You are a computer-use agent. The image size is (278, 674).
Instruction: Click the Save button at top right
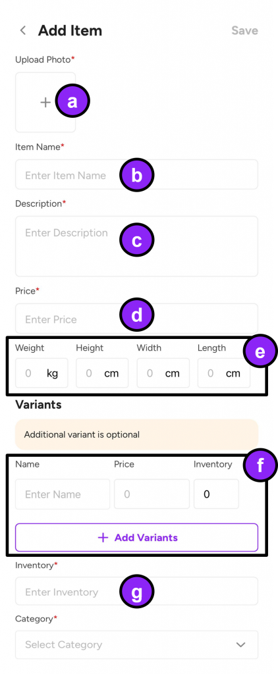click(x=244, y=30)
